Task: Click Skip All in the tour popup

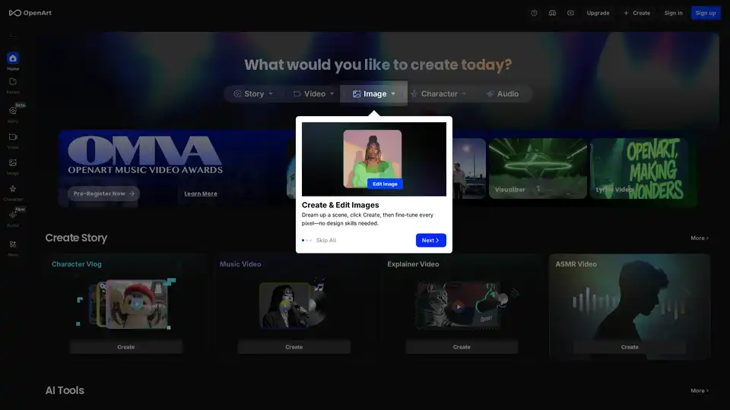Action: click(x=326, y=240)
